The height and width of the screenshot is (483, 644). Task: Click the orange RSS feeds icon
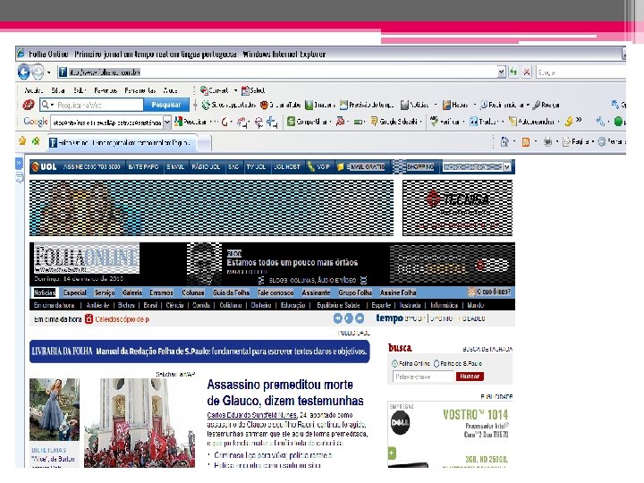pyautogui.click(x=525, y=142)
